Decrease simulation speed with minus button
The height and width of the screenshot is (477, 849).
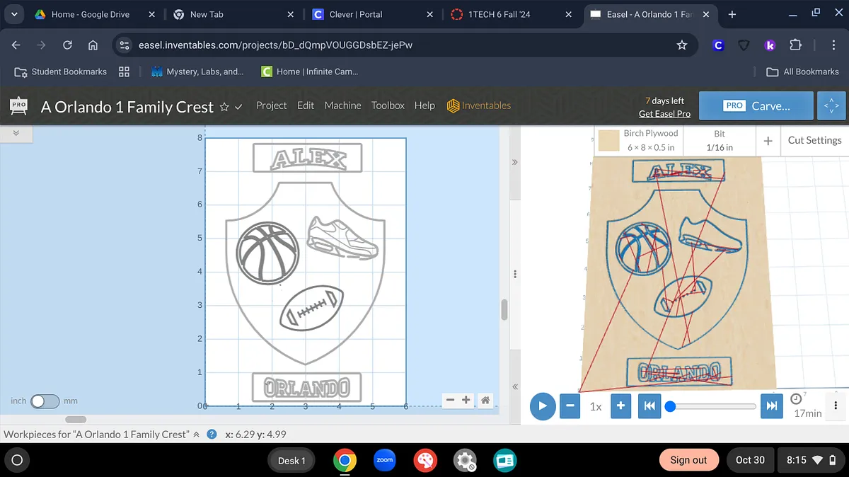tap(570, 406)
